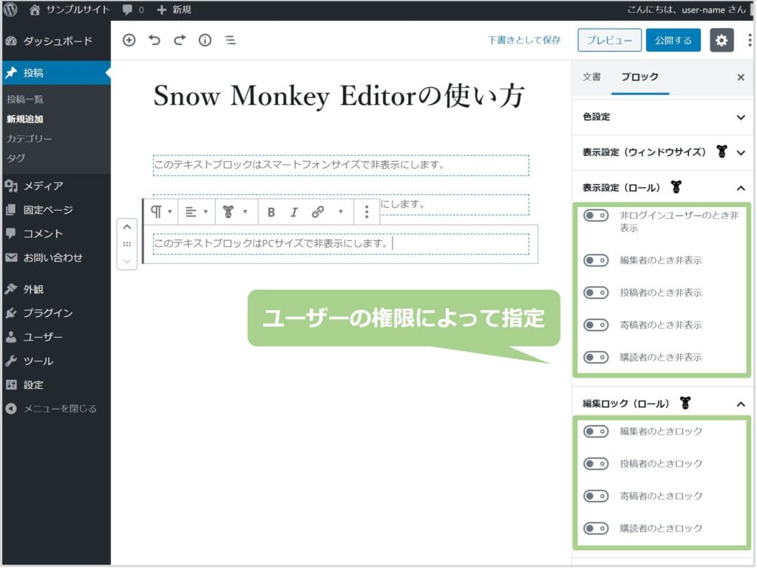Screen dimensions: 757x569
Task: Click the WordPress logo in admin bar
Action: [x=10, y=10]
